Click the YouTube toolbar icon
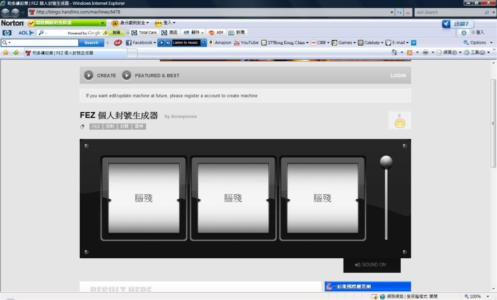Image resolution: width=497 pixels, height=300 pixels. click(x=246, y=43)
